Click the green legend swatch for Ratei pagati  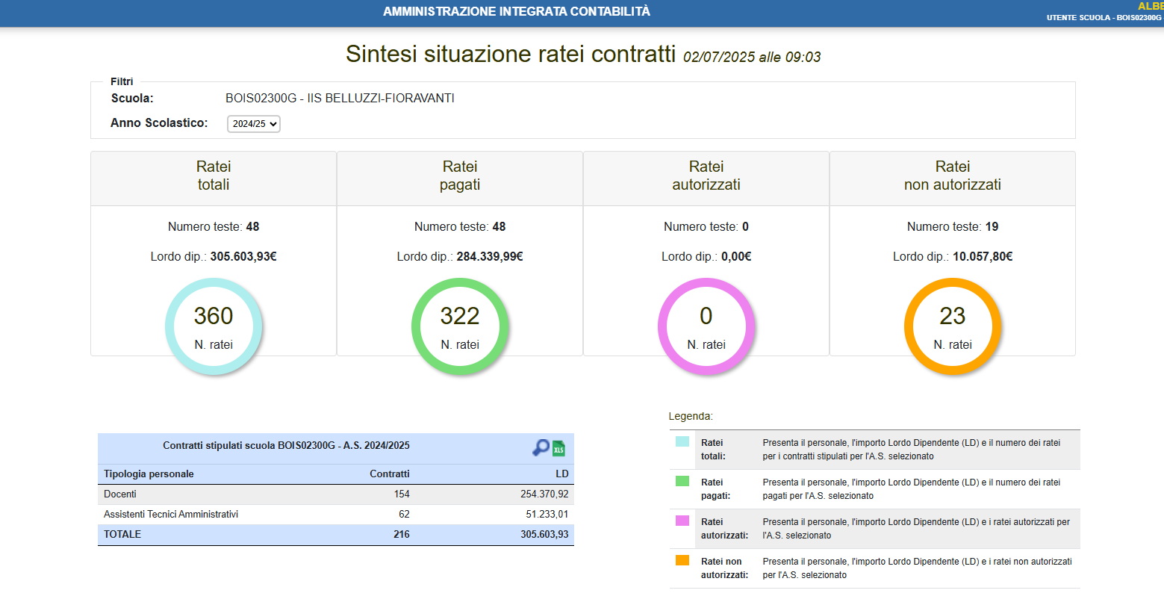coord(682,481)
